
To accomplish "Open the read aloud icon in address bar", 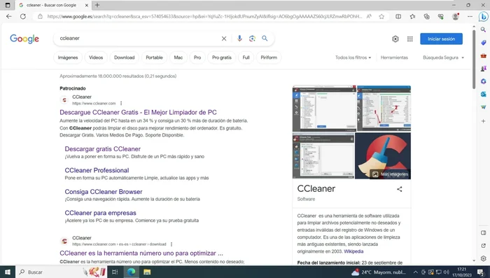I will (x=369, y=17).
